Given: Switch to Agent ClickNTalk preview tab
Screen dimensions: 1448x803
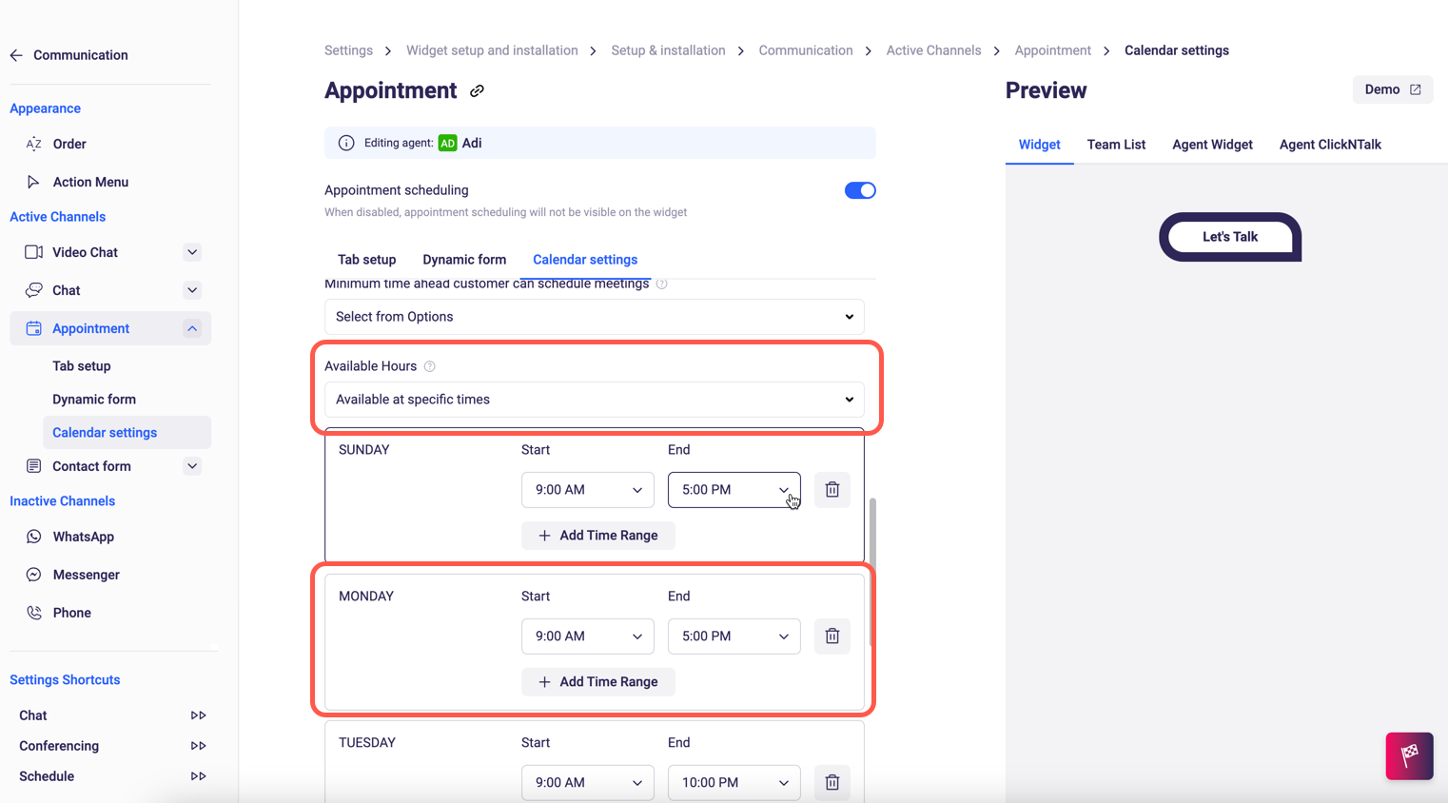Looking at the screenshot, I should pyautogui.click(x=1330, y=145).
